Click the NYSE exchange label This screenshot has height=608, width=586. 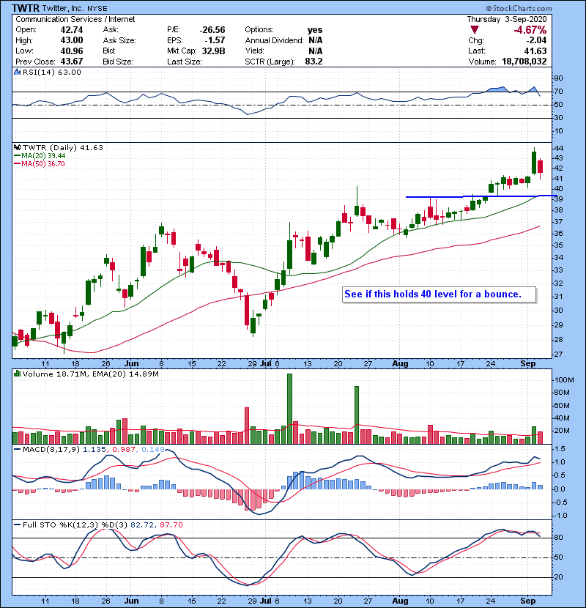(x=97, y=8)
